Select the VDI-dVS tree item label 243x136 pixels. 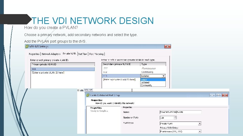[89, 90]
